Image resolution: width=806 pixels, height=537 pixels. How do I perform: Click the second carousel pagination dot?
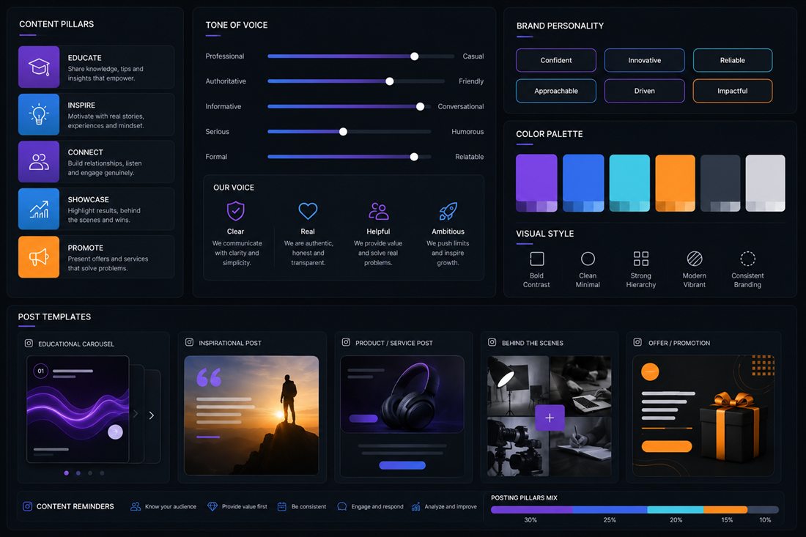coord(78,473)
